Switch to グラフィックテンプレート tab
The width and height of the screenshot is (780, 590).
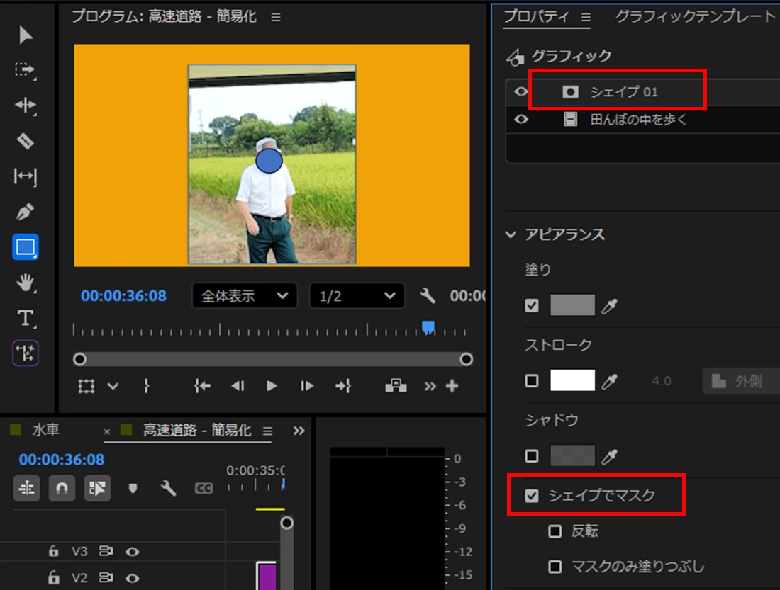pyautogui.click(x=695, y=16)
